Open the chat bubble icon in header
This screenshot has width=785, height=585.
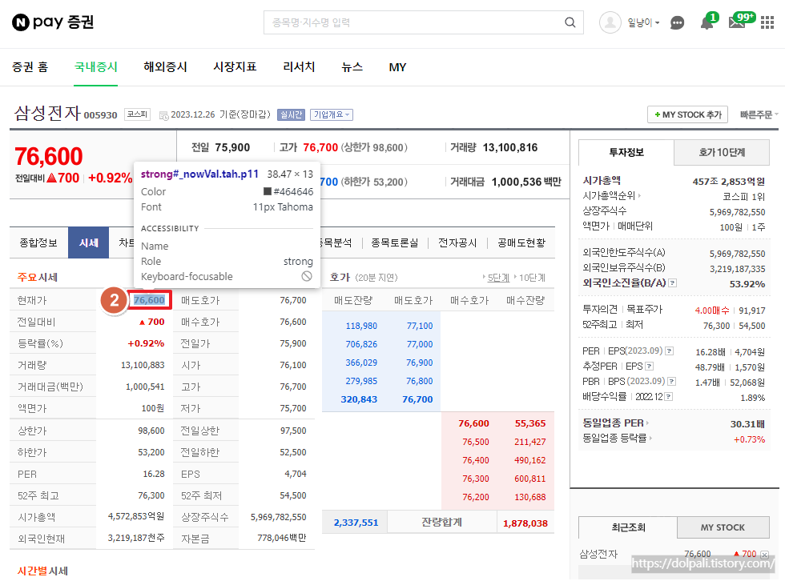(x=677, y=22)
